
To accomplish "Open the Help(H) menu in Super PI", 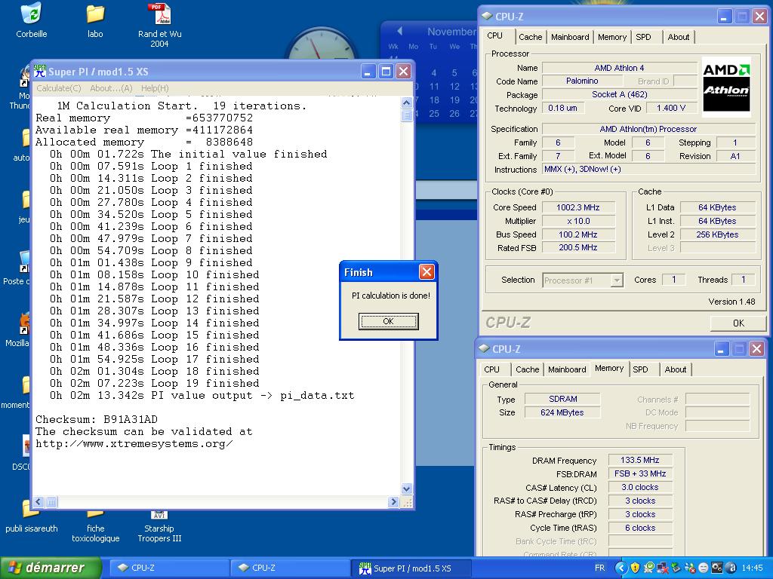I will pyautogui.click(x=155, y=88).
